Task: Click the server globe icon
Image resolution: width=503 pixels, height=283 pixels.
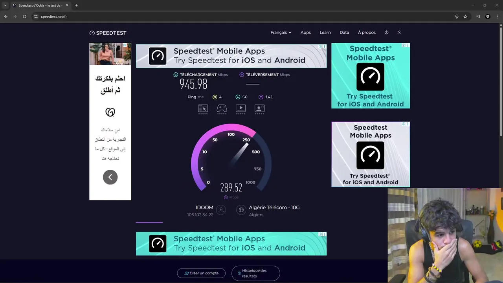Action: tap(241, 210)
